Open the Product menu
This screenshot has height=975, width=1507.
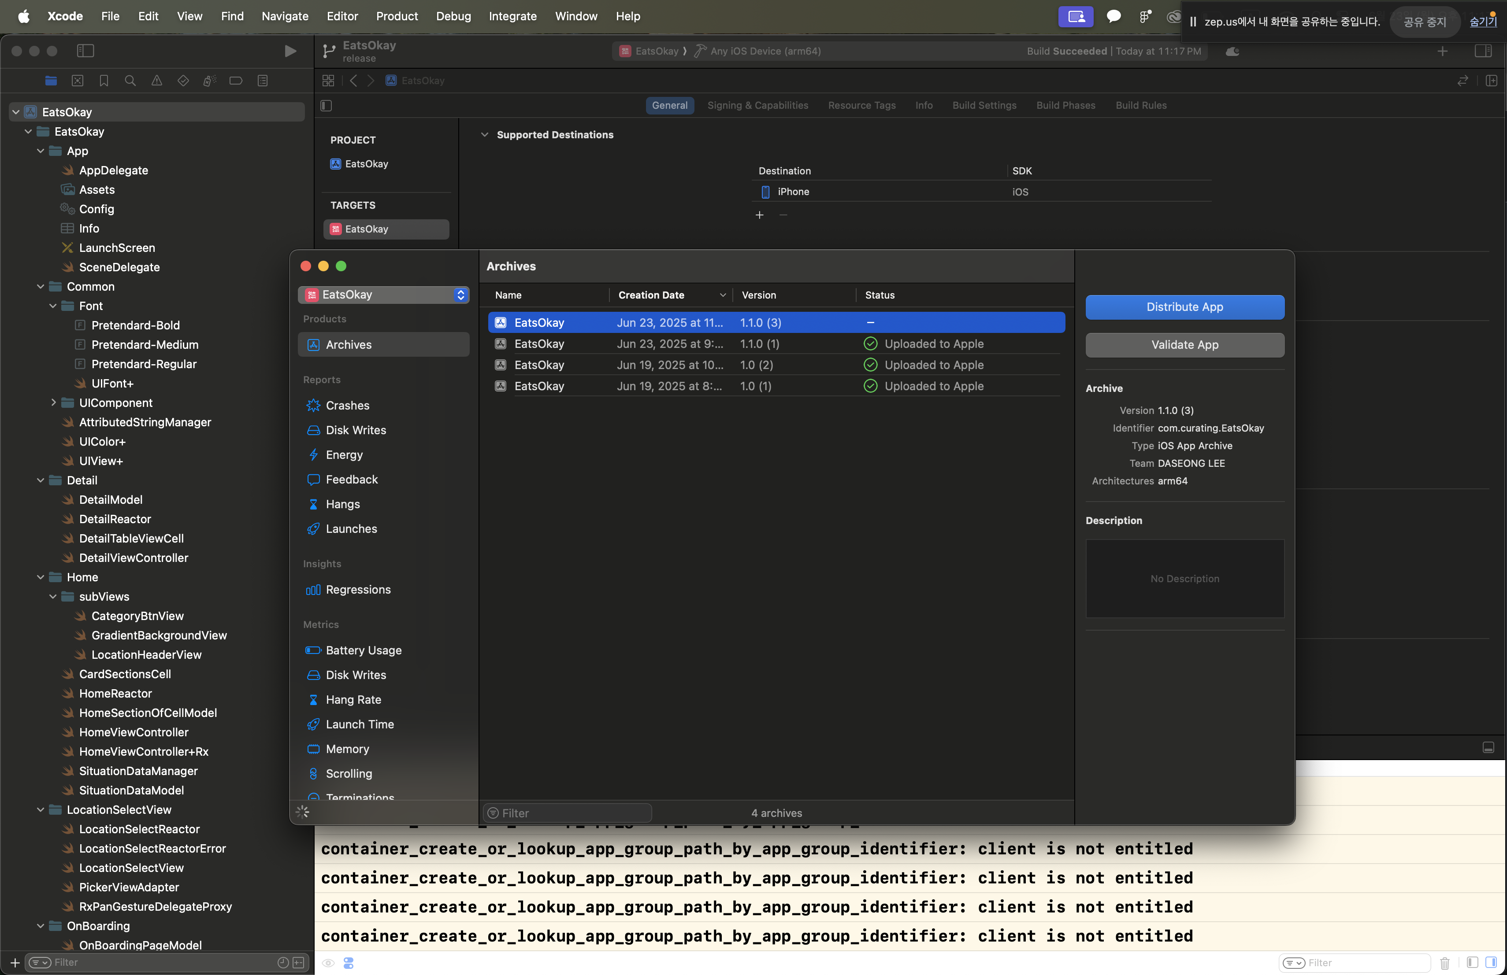point(397,16)
